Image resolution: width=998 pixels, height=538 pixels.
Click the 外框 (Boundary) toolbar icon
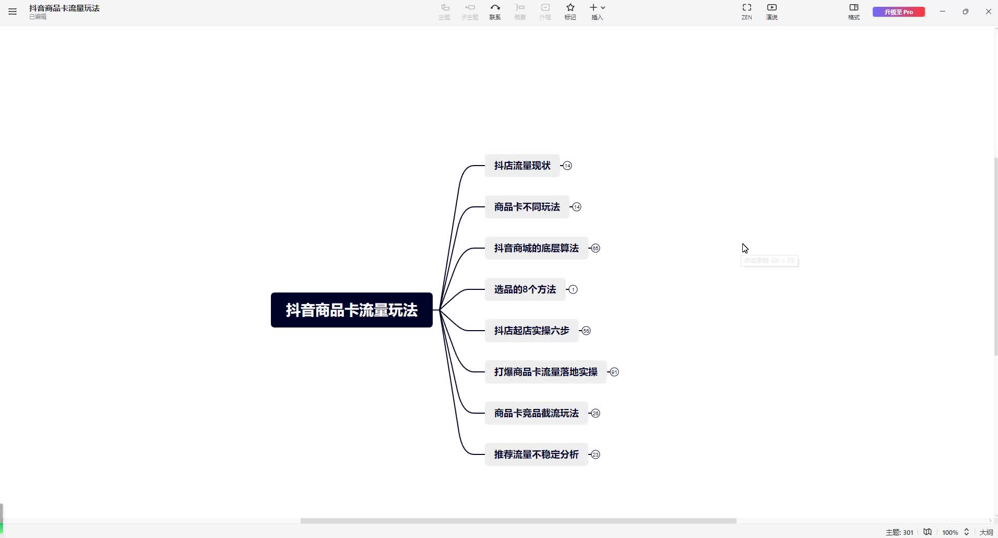pyautogui.click(x=545, y=11)
